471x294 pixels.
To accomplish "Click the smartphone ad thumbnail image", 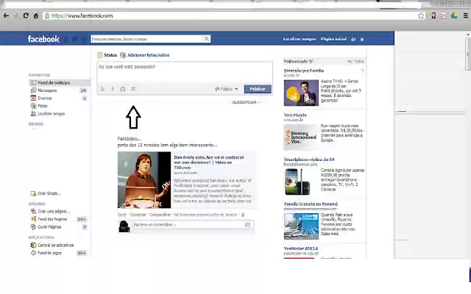I will tap(297, 182).
